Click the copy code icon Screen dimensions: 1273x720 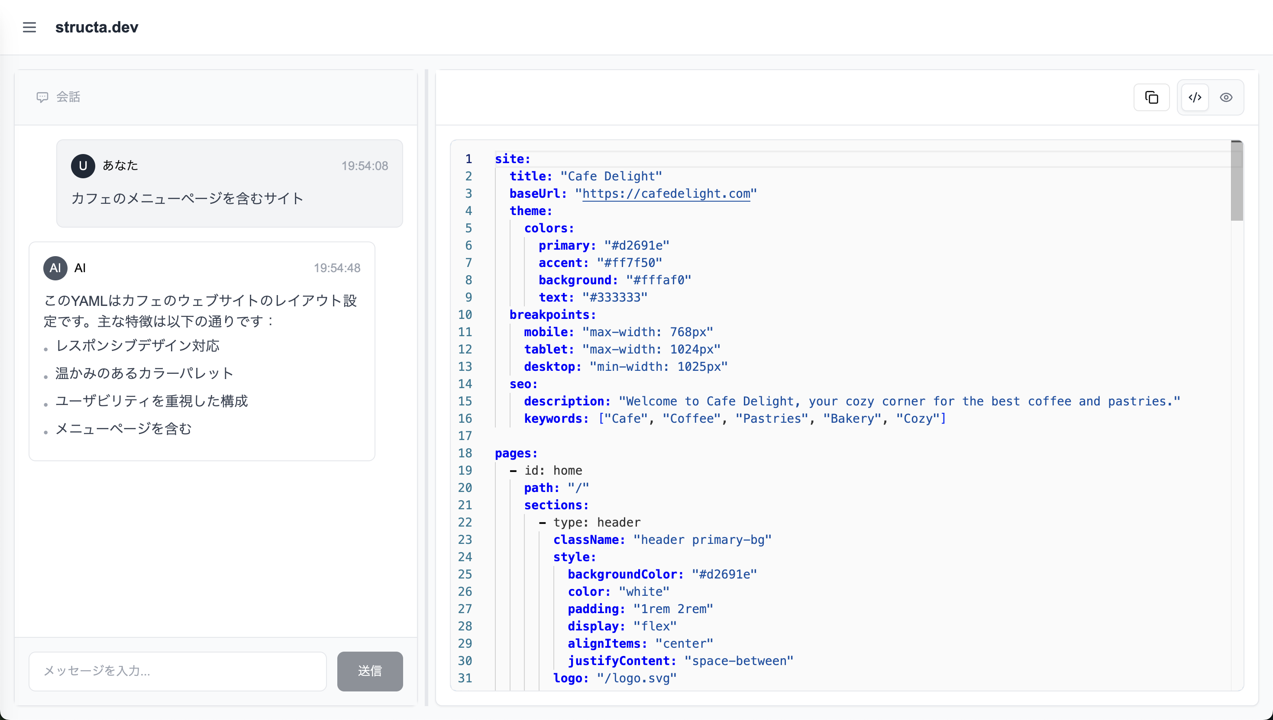coord(1151,97)
